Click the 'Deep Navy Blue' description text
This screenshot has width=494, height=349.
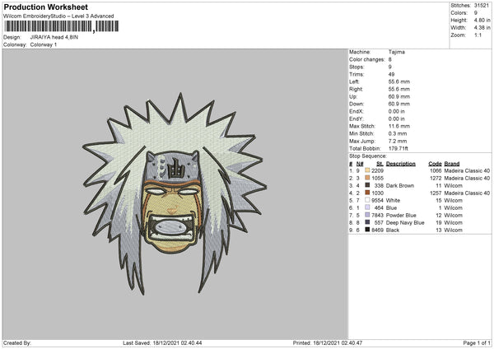(x=405, y=223)
